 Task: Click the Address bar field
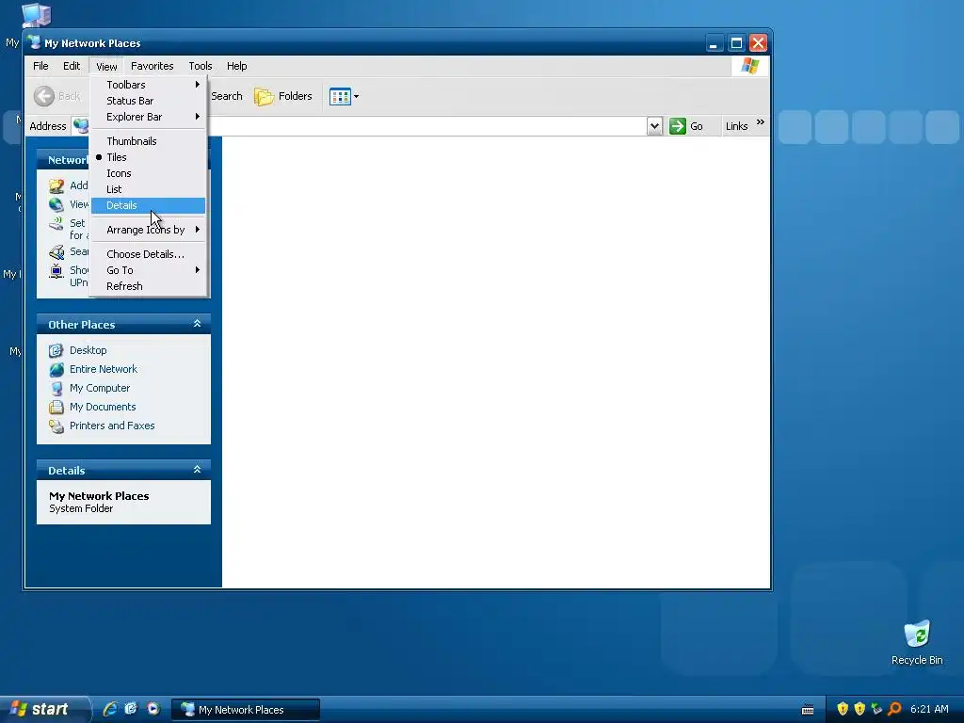[366, 126]
